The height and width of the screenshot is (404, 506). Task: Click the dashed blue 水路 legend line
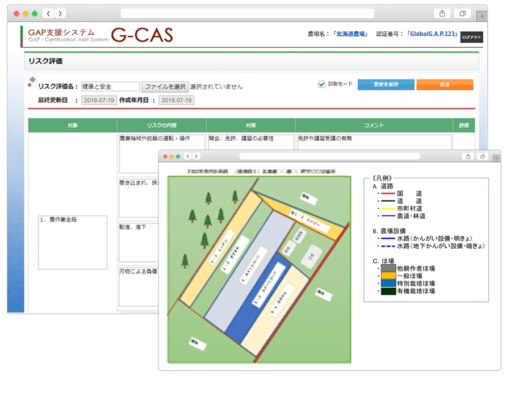(x=388, y=246)
